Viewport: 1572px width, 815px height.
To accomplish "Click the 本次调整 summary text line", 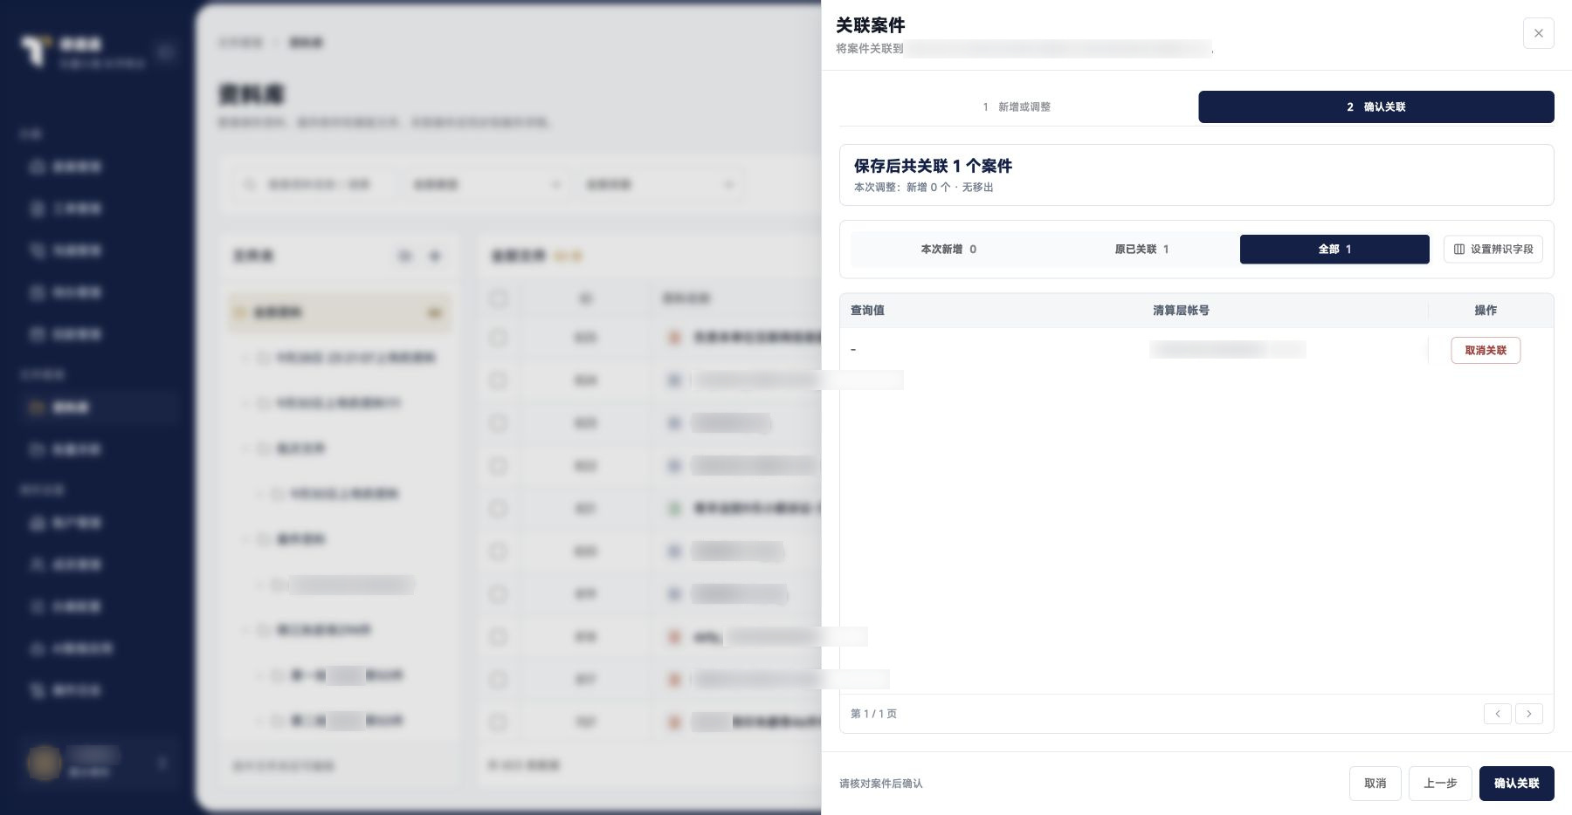I will [x=923, y=187].
